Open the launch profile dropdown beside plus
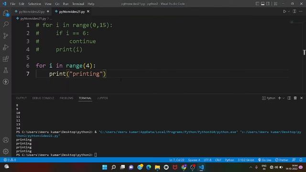 click(x=284, y=98)
